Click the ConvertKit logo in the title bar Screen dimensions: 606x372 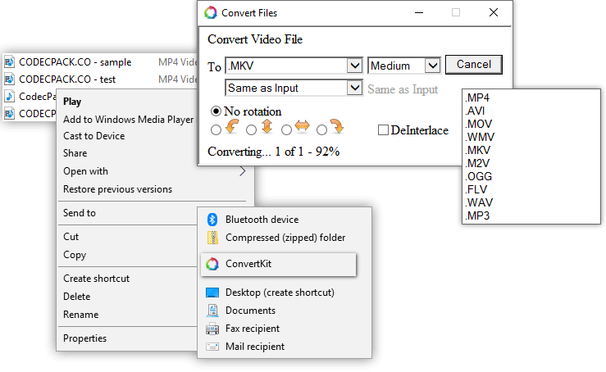point(211,13)
